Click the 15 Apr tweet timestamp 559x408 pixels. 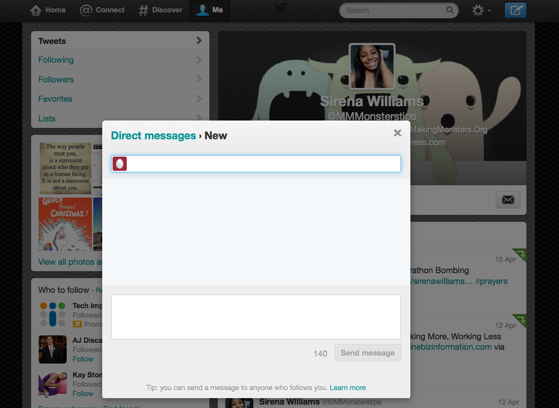505,259
